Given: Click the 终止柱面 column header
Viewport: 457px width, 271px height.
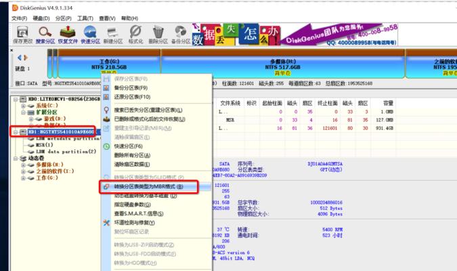Looking at the screenshot, I should click(x=327, y=103).
